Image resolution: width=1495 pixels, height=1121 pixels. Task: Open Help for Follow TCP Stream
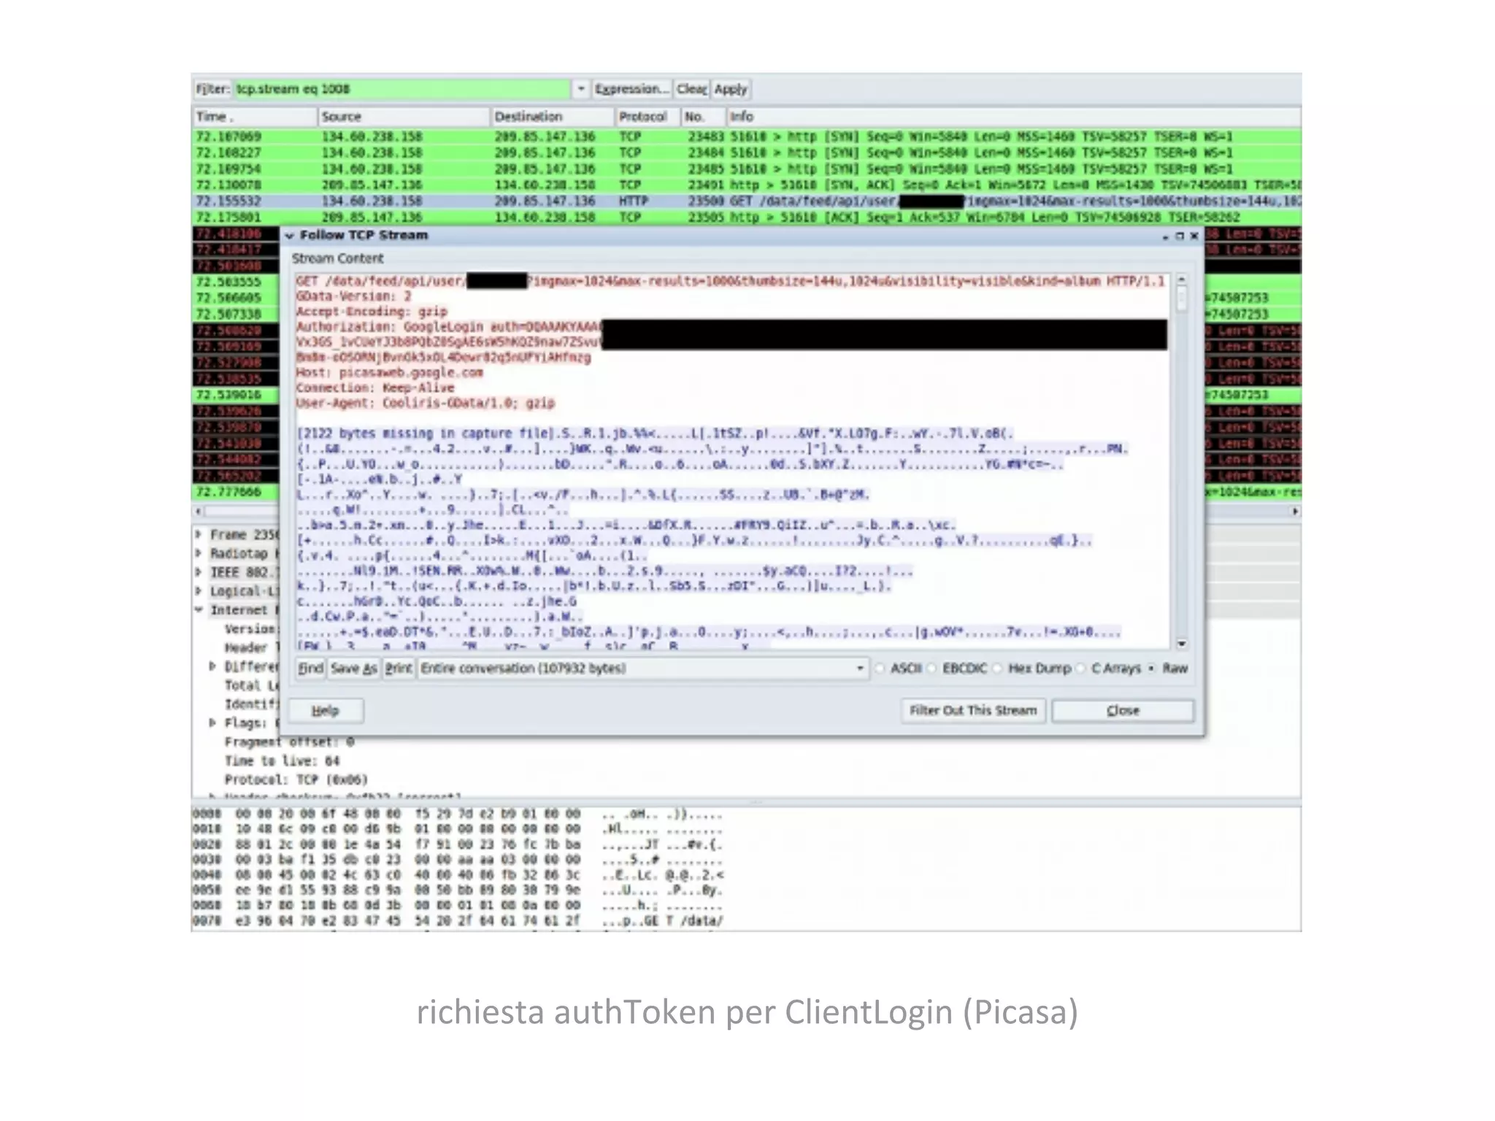click(326, 711)
